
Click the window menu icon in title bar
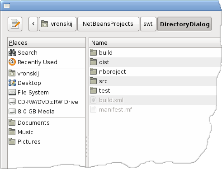(7, 5)
